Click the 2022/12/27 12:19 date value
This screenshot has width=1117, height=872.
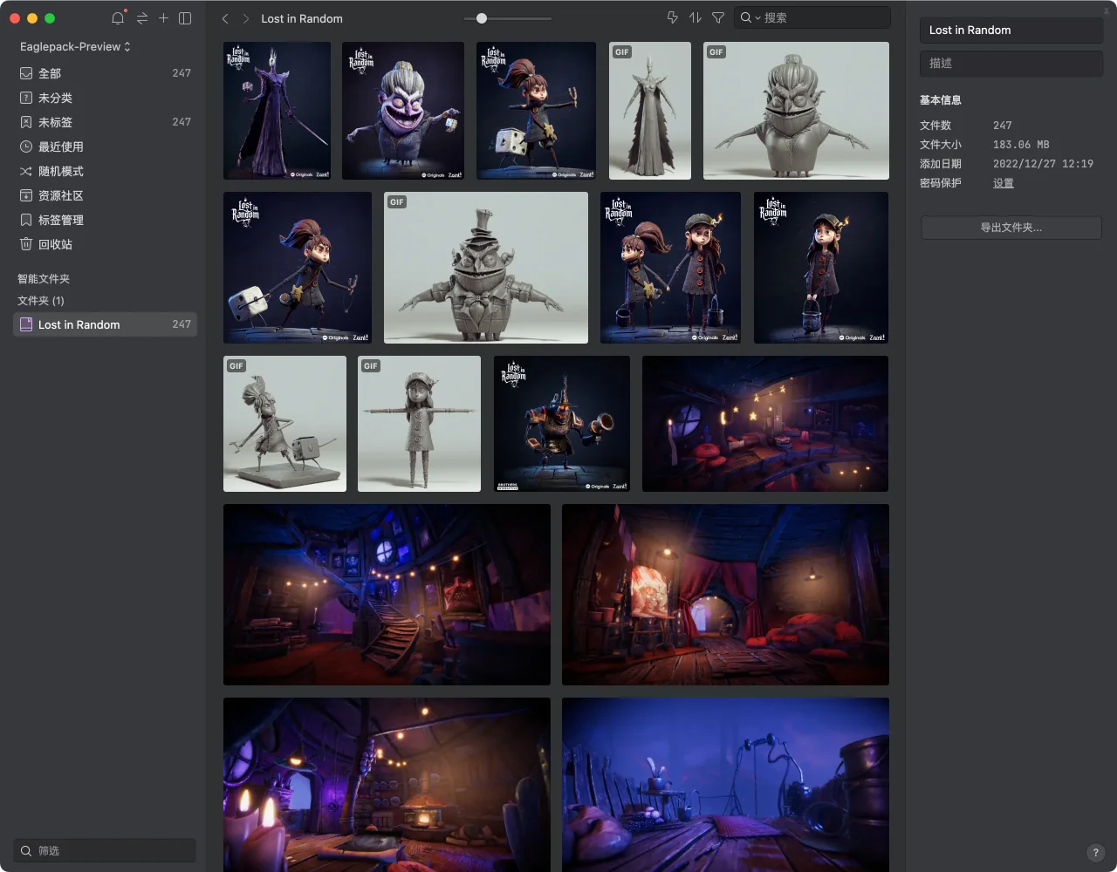coord(1043,164)
